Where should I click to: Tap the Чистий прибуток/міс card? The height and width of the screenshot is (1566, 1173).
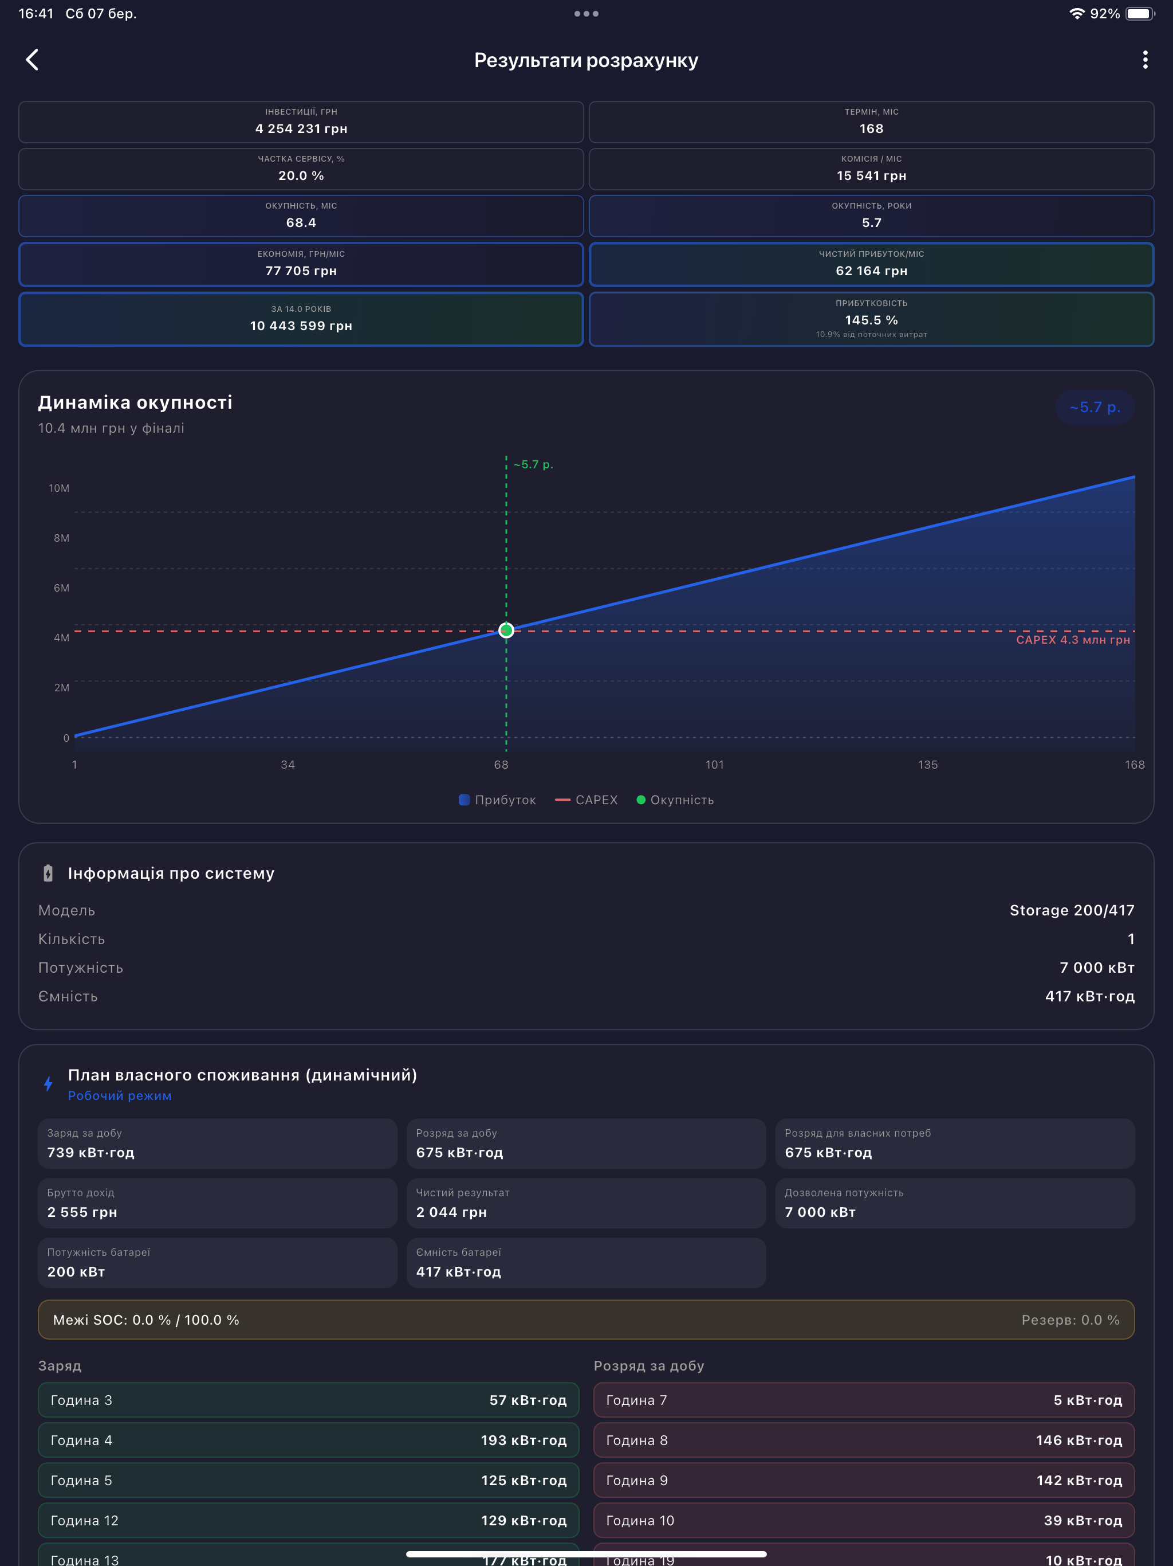click(871, 264)
